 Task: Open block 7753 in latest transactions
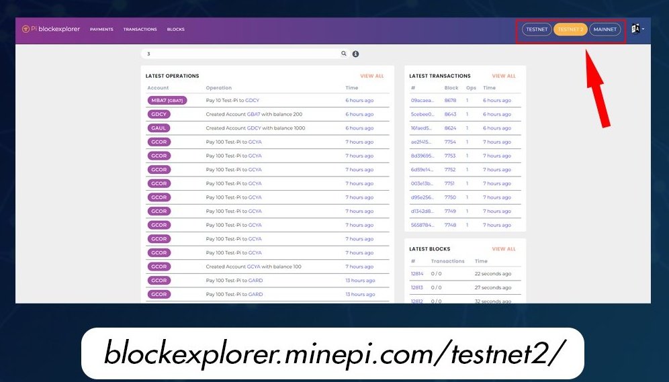coord(450,156)
